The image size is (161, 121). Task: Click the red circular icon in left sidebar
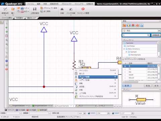pyautogui.click(x=7, y=69)
